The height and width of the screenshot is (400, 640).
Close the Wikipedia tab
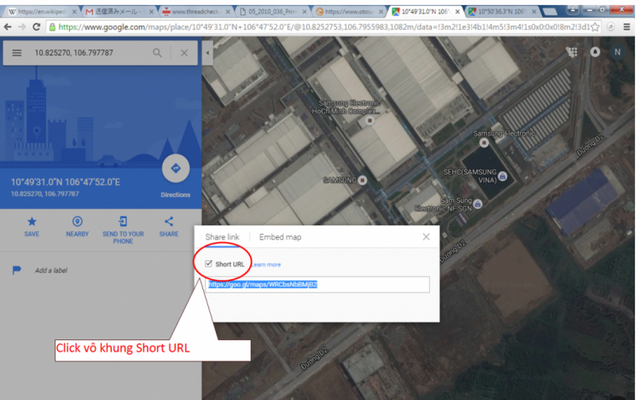pos(74,12)
